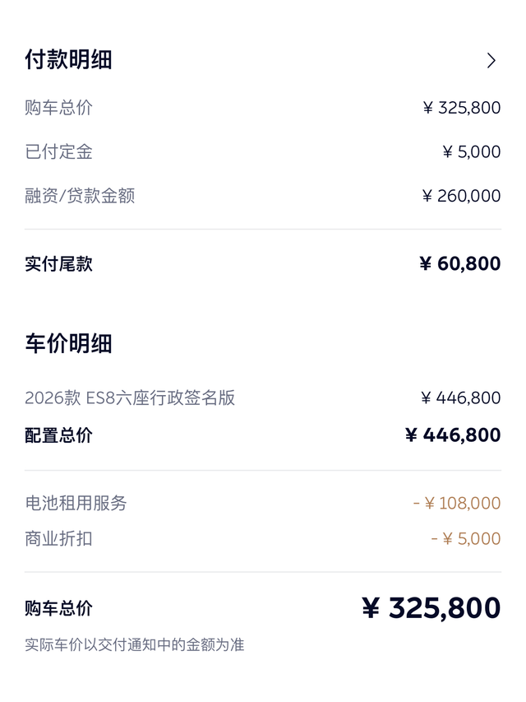Click the large ¥ 325,800 total price
Viewport: 526px width, 702px height.
(431, 608)
